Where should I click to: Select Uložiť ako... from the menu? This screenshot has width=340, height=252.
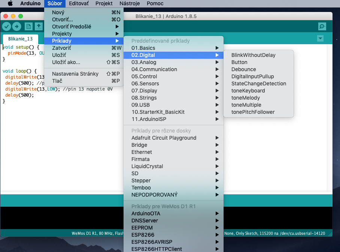click(x=66, y=62)
